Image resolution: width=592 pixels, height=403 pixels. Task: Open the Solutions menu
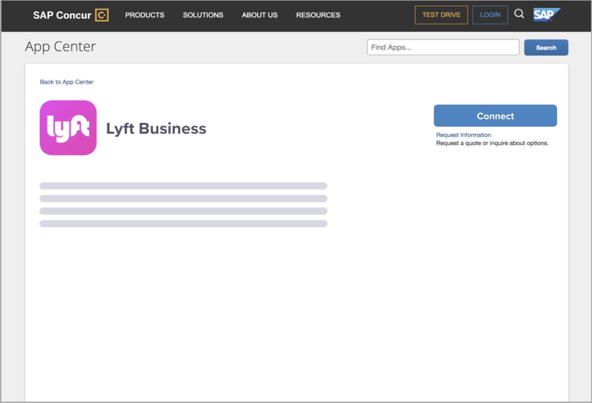(203, 15)
